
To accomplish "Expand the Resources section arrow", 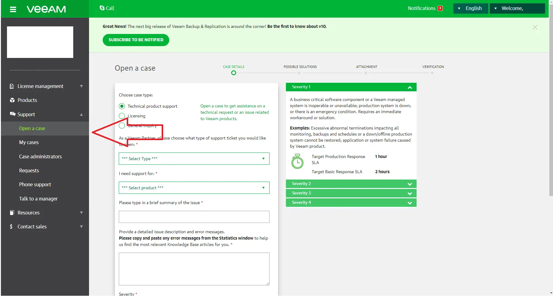I will point(81,213).
